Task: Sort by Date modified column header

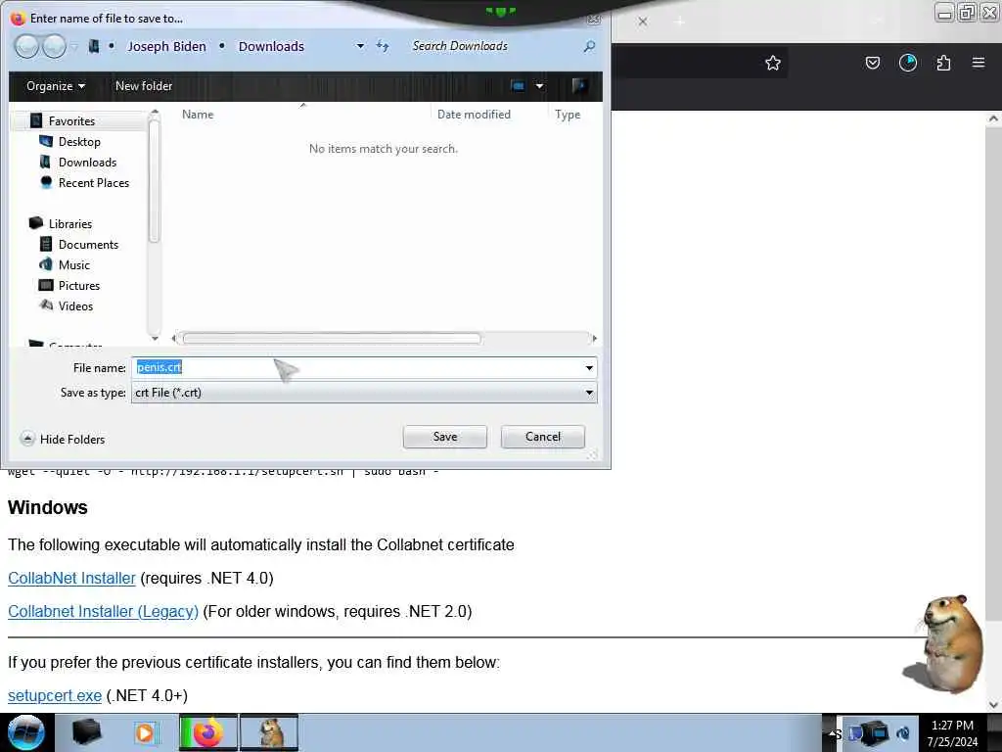Action: point(474,115)
